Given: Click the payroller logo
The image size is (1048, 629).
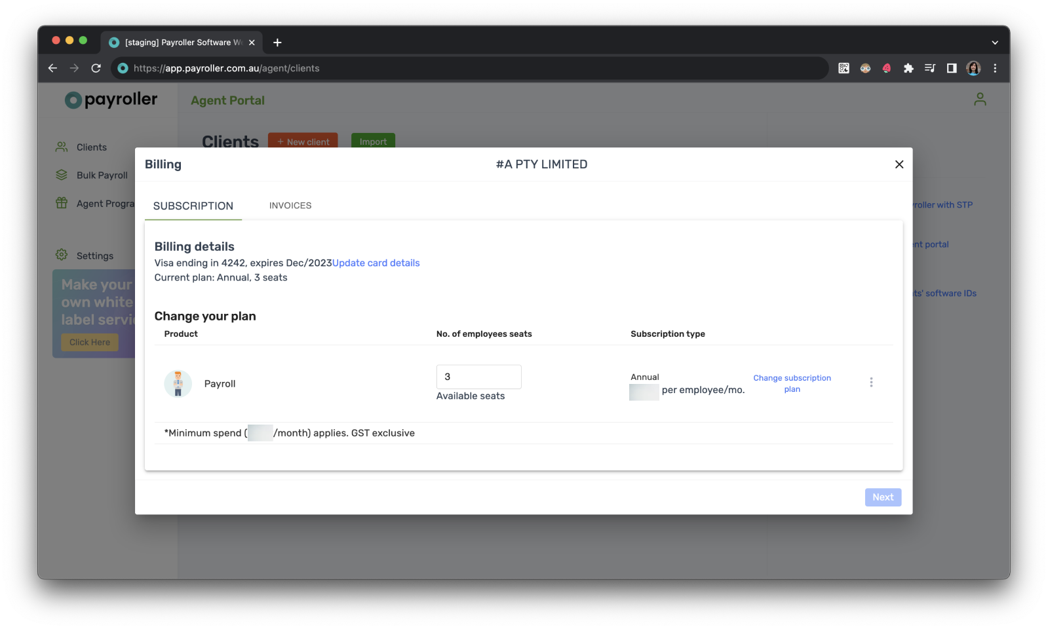Looking at the screenshot, I should coord(111,100).
